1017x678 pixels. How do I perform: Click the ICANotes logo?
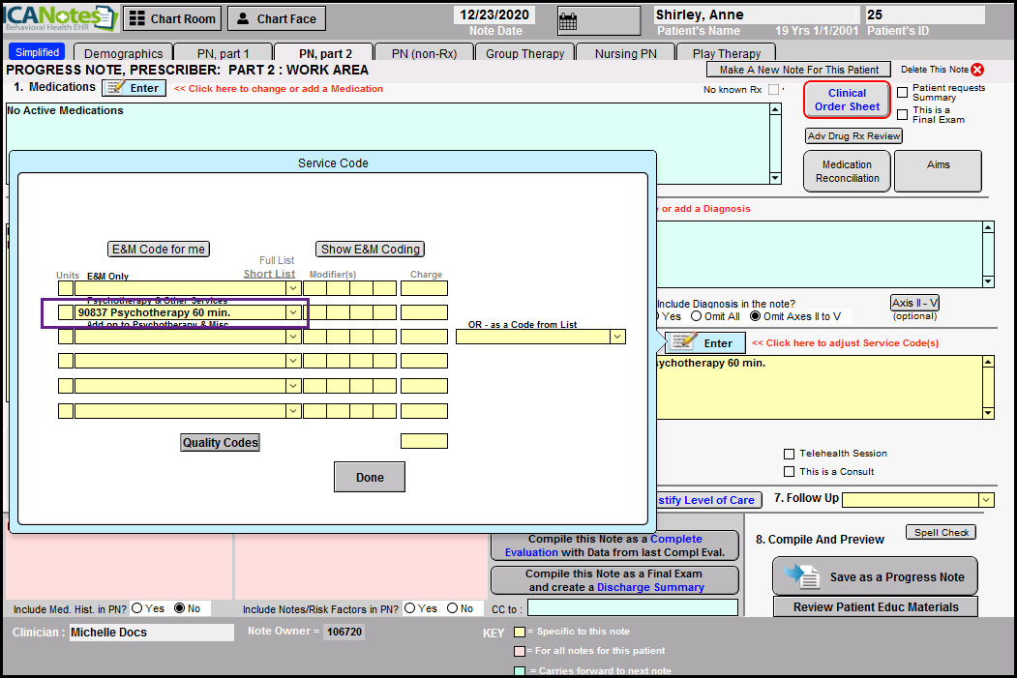pyautogui.click(x=59, y=18)
